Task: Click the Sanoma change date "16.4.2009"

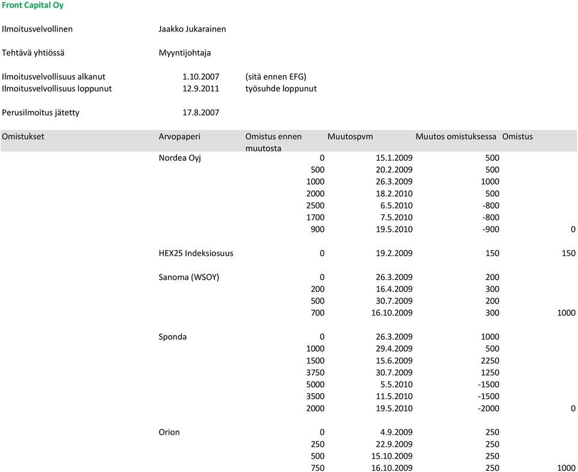Action: pyautogui.click(x=394, y=289)
